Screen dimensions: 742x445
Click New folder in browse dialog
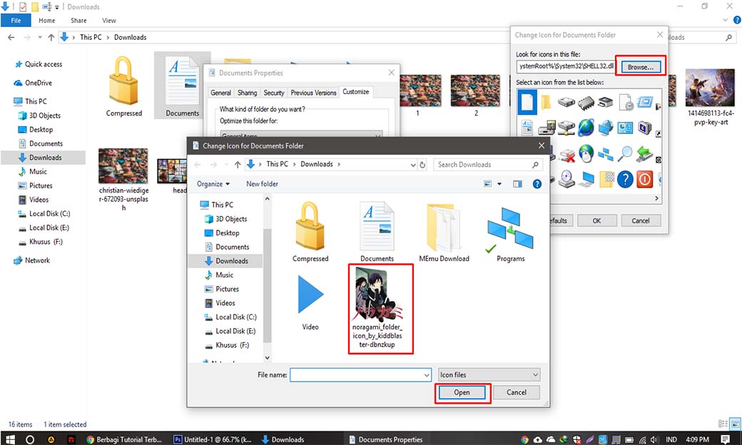[x=262, y=184]
